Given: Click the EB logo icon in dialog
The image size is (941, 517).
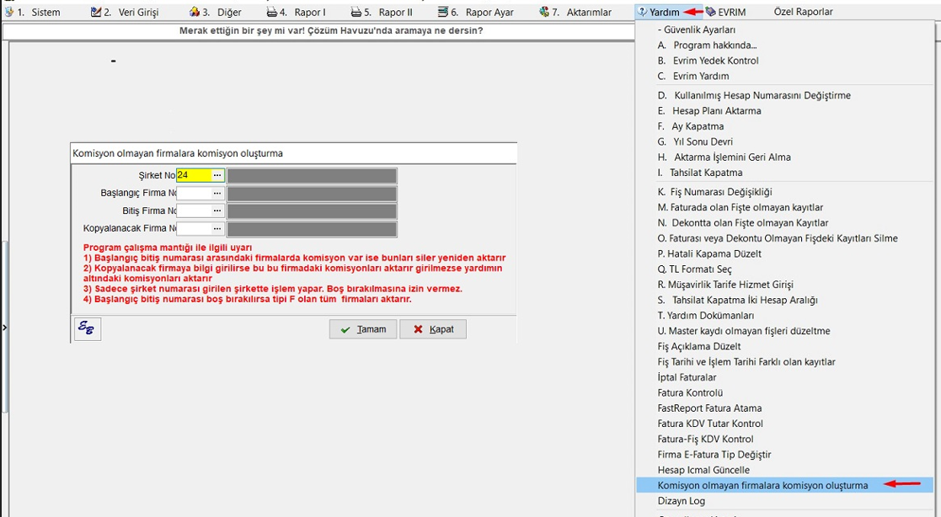Looking at the screenshot, I should pyautogui.click(x=87, y=328).
